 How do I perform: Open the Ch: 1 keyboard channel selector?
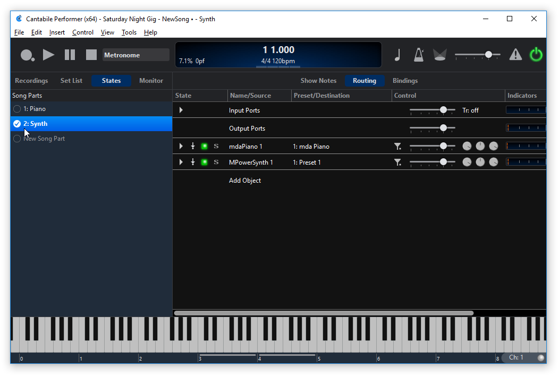coord(516,357)
